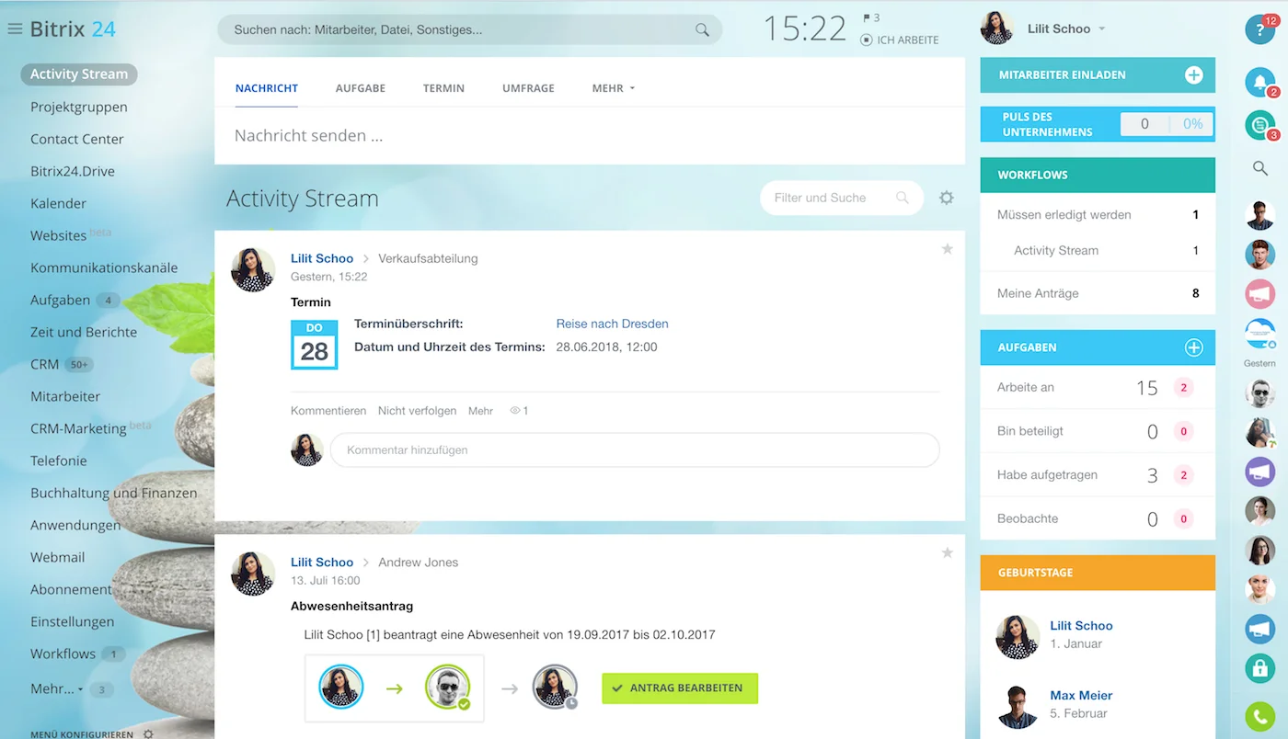Open the green chat messages icon

click(x=1259, y=125)
